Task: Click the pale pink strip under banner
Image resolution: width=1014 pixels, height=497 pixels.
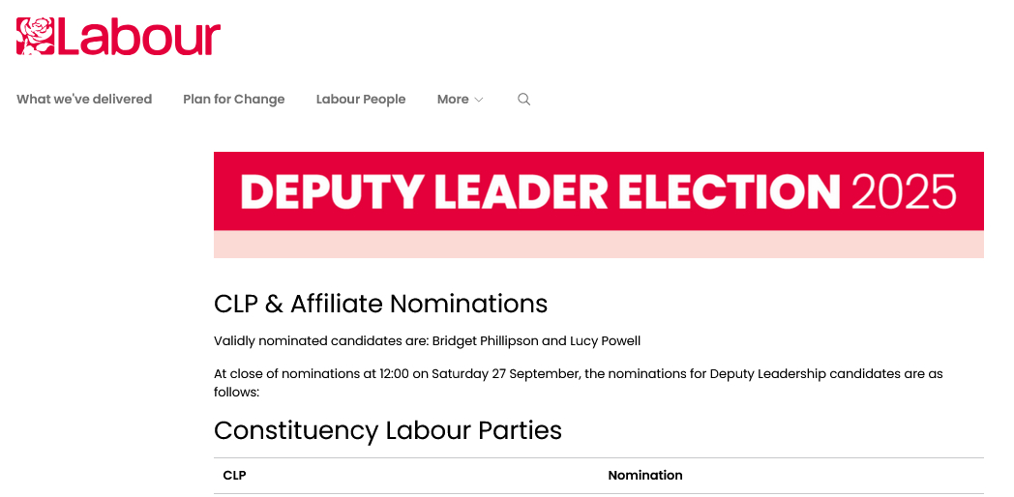Action: coord(598,245)
